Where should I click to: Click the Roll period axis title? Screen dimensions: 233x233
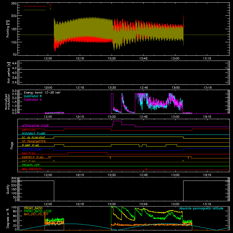[x=9, y=73]
